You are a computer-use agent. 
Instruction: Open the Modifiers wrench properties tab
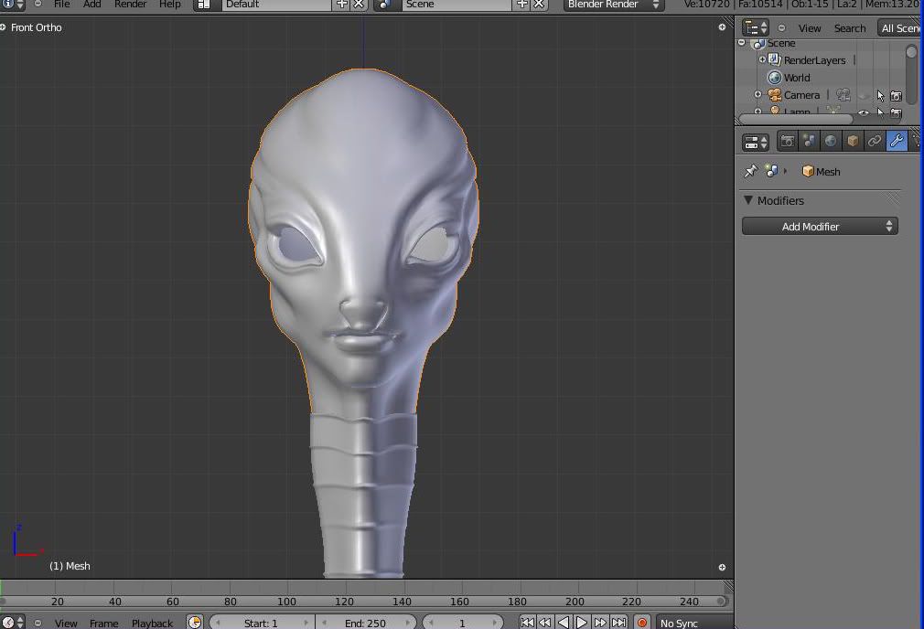point(897,141)
